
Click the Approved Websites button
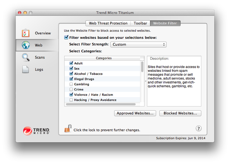click(x=135, y=113)
